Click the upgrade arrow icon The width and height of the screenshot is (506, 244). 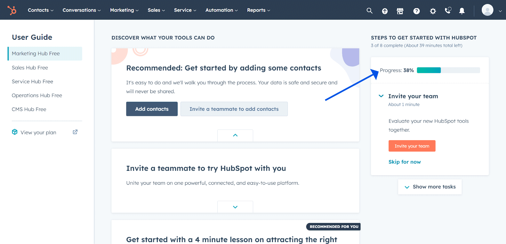click(385, 11)
